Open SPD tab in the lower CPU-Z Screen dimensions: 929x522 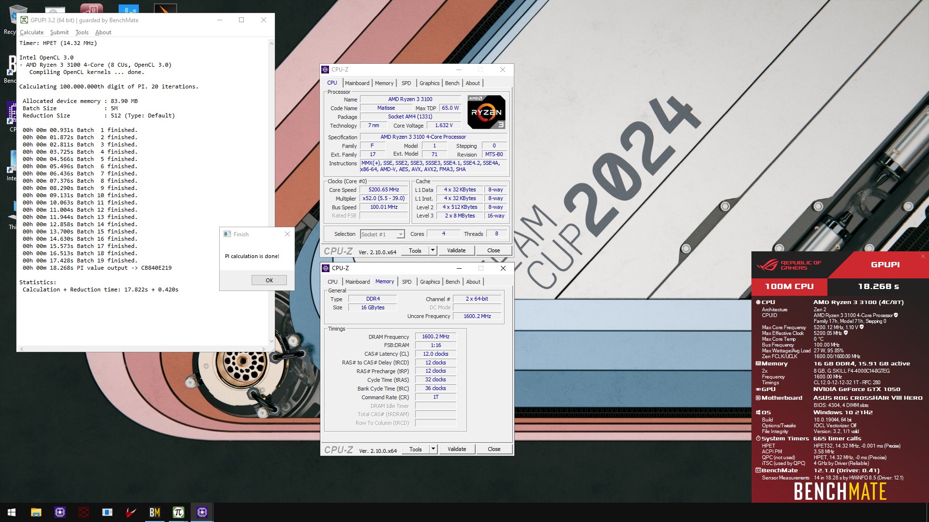[406, 282]
